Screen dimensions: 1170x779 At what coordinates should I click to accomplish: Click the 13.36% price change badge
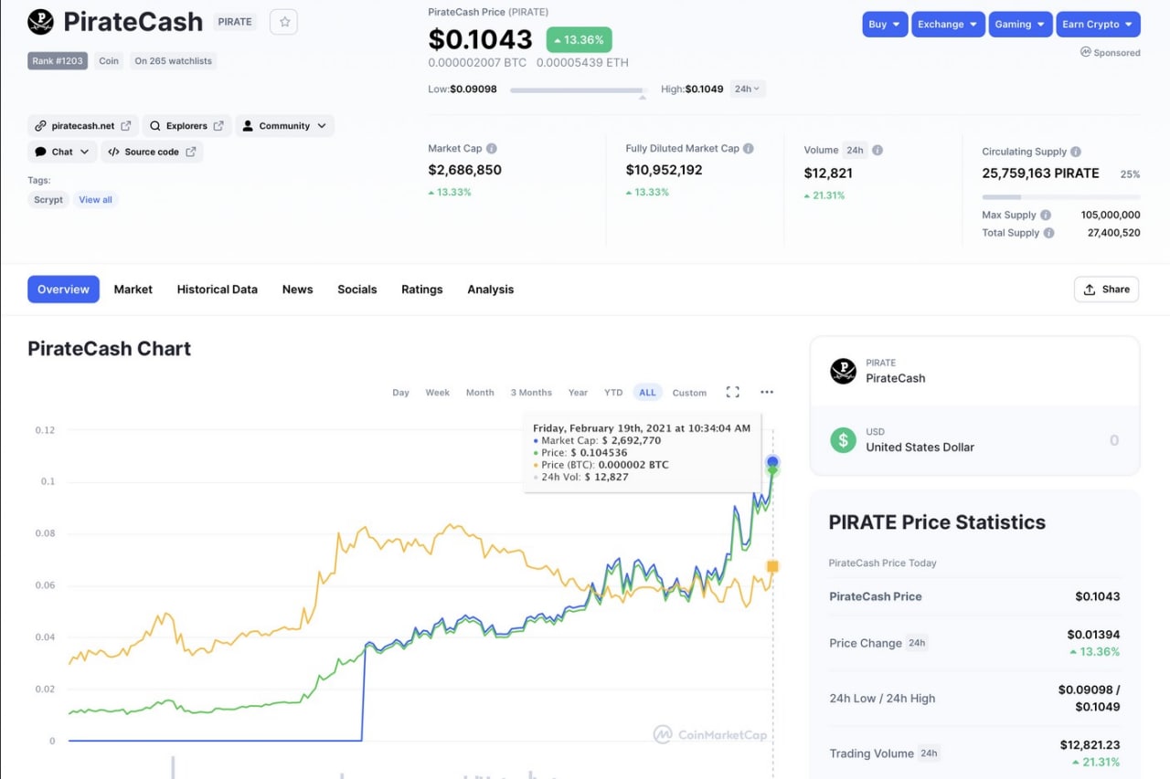tap(580, 40)
